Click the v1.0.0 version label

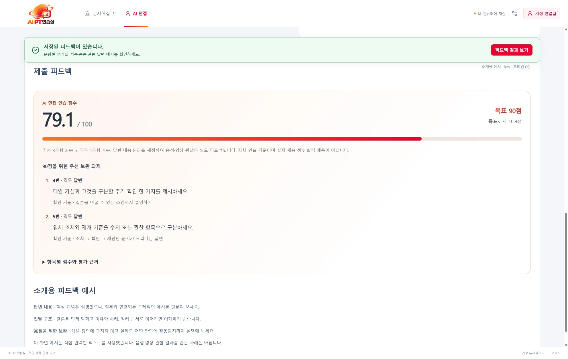coord(555,353)
